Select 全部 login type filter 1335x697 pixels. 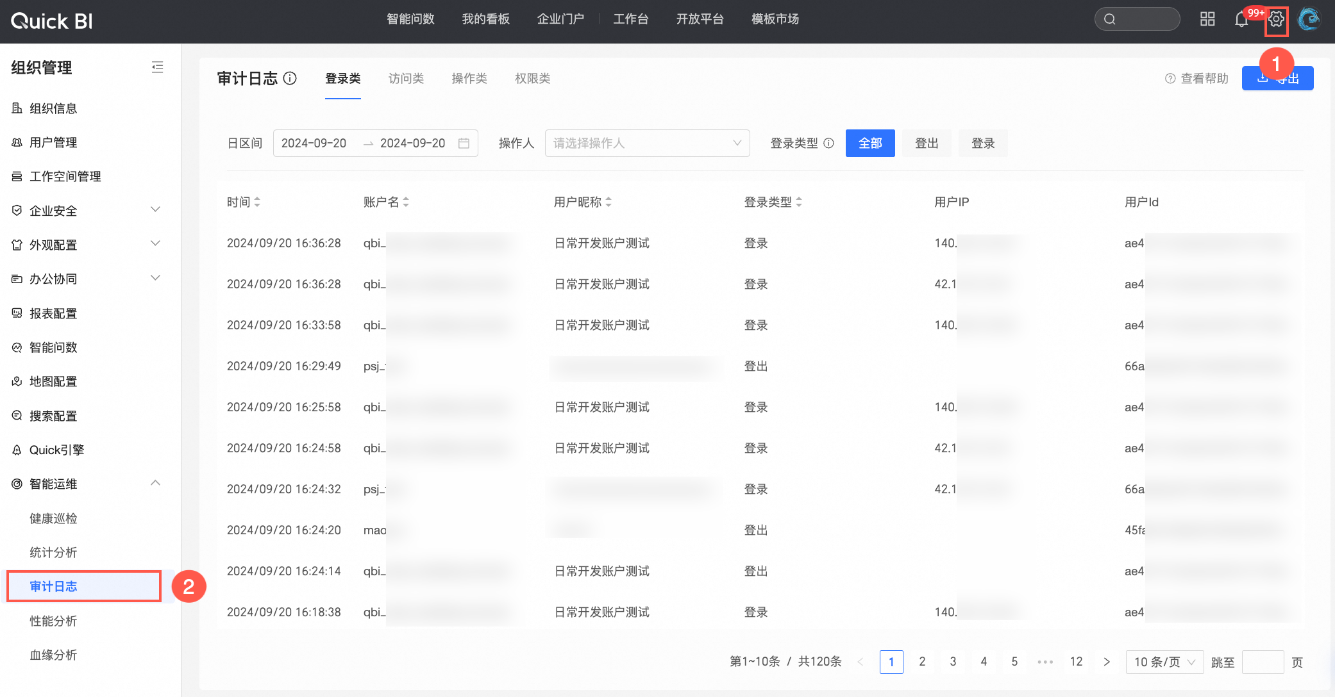click(x=870, y=143)
